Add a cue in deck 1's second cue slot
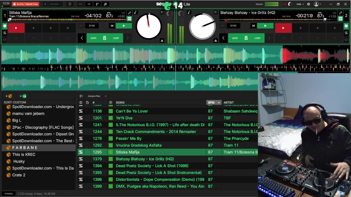351x197 pixels. [33, 28]
